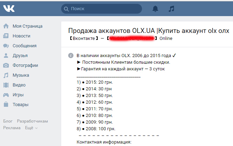Click the camera icon beside Фотографии

click(x=6, y=65)
